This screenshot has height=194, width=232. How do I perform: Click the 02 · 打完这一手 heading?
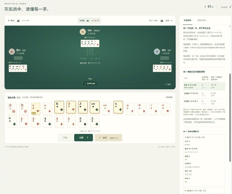197,28
